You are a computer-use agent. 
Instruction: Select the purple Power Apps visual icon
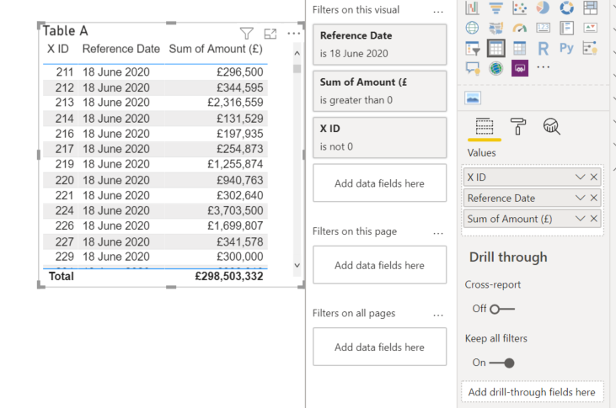(x=520, y=68)
